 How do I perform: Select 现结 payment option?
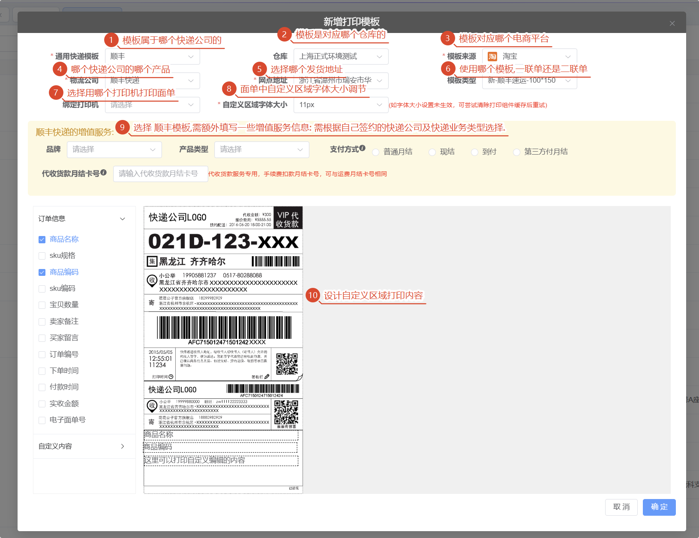(x=432, y=152)
